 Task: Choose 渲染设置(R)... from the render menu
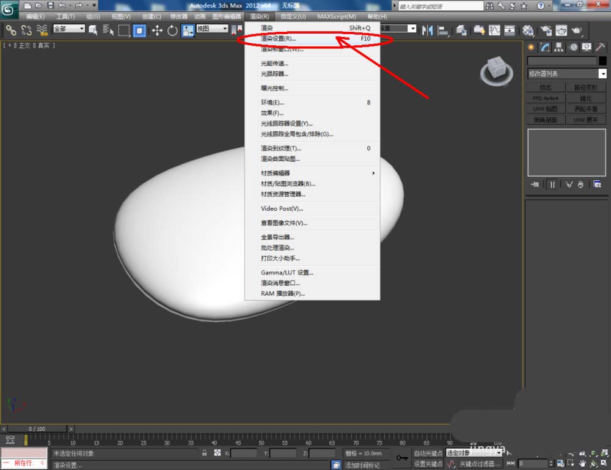pyautogui.click(x=279, y=39)
